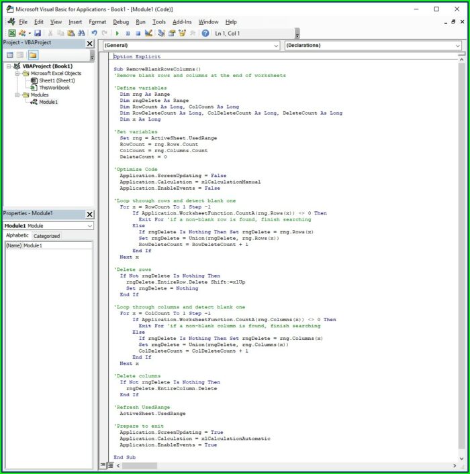Click the Undo toolbar icon
This screenshot has height=474, width=470.
pos(94,34)
